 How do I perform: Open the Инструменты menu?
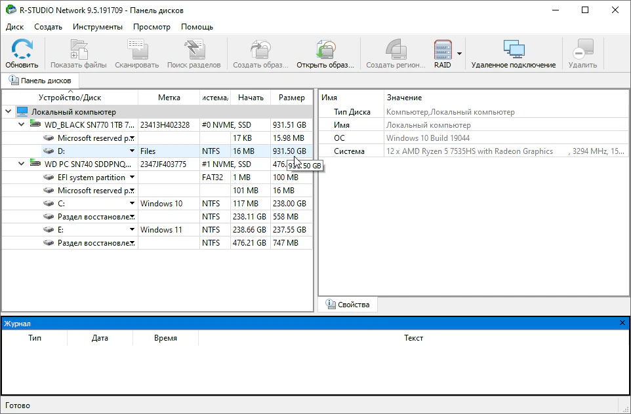tap(97, 27)
